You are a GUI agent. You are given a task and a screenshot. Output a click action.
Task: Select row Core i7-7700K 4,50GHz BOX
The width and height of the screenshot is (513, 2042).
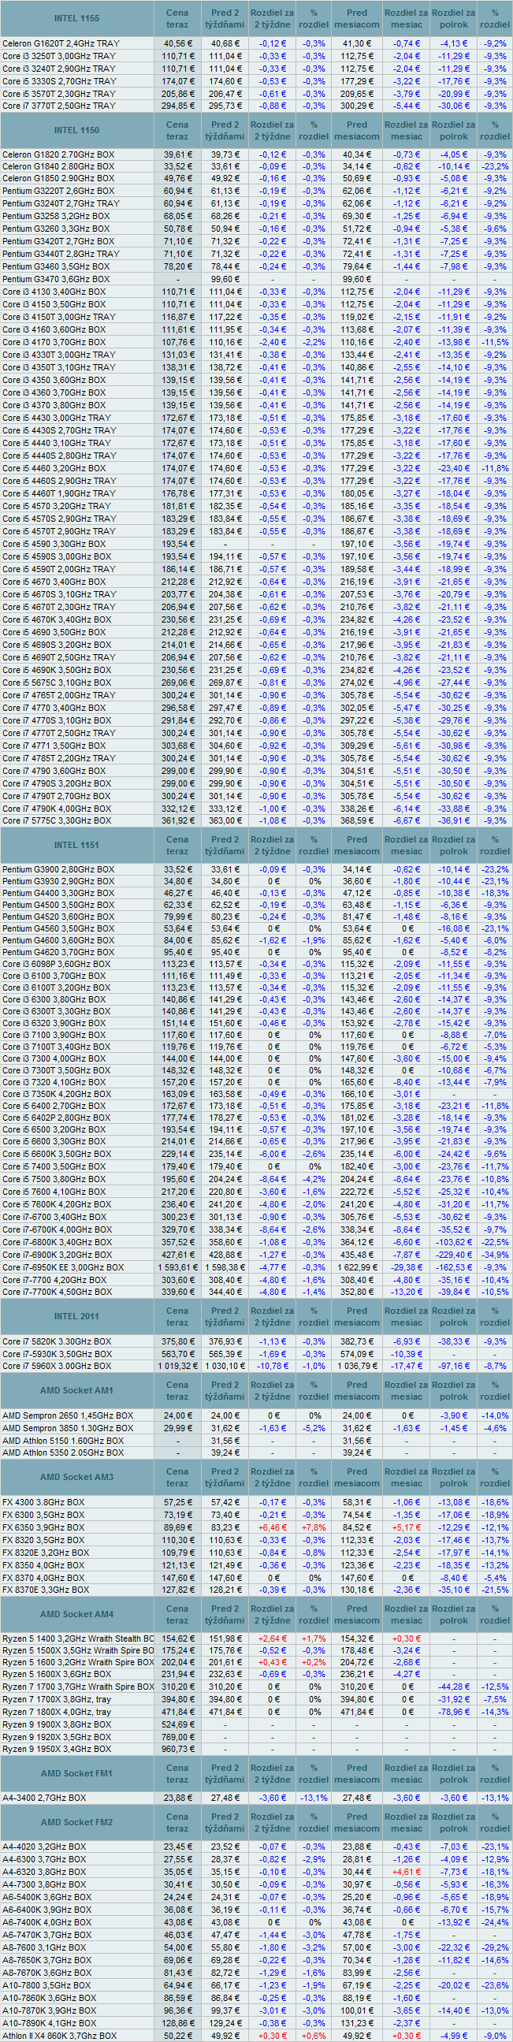[x=256, y=1291]
